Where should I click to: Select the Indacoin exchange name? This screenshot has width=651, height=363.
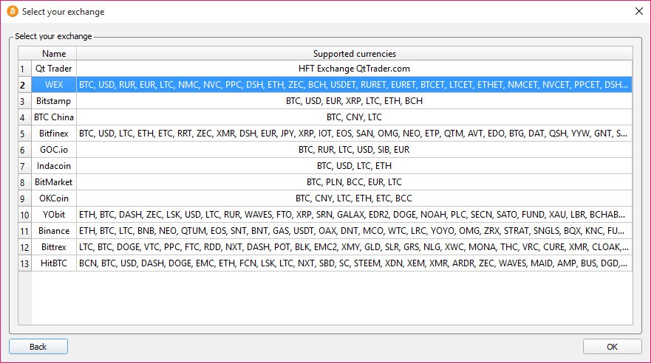(54, 166)
